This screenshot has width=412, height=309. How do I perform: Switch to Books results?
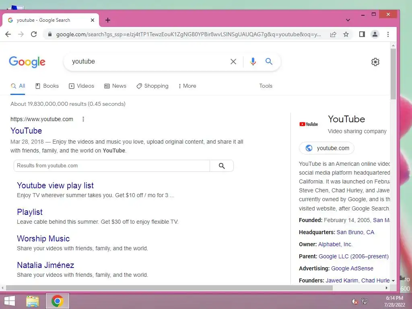click(47, 86)
